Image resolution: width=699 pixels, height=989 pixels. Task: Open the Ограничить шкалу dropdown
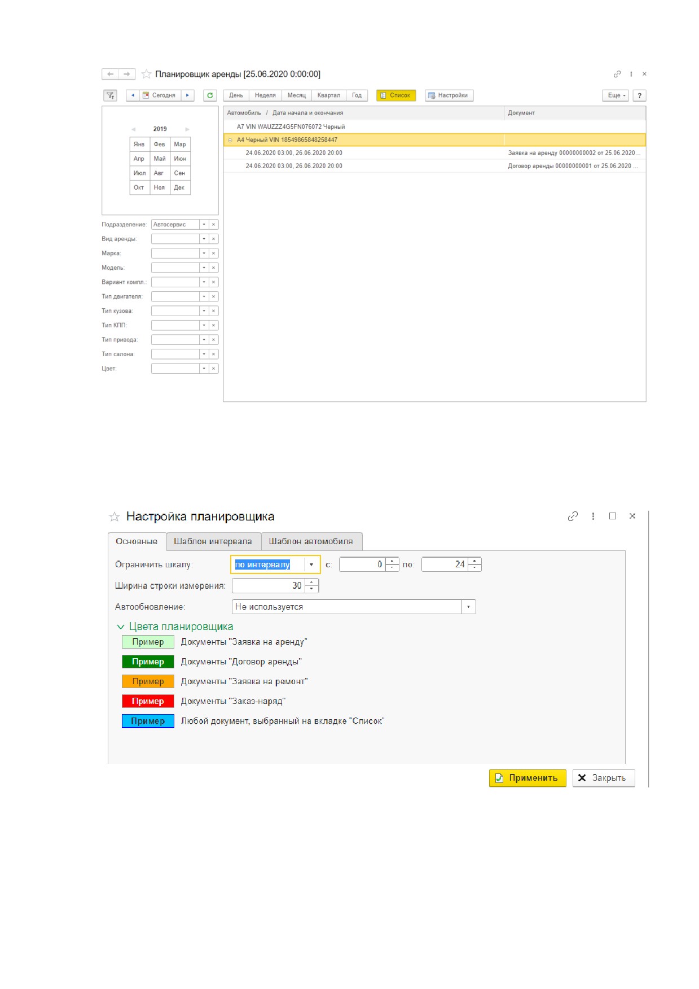[x=311, y=564]
